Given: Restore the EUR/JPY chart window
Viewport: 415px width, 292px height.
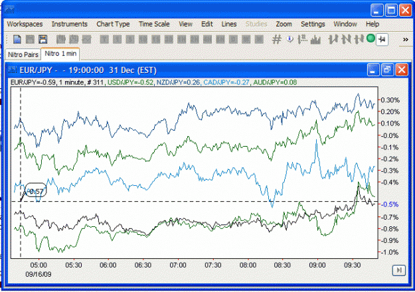Looking at the screenshot, I should (387, 70).
